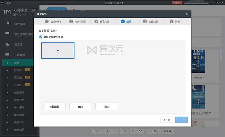Click the 升级账户 upgrade button
This screenshot has height=137, width=225.
pos(177,3)
